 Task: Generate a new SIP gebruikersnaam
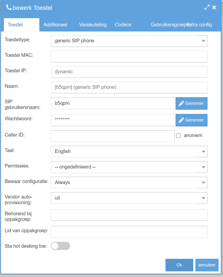pyautogui.click(x=191, y=103)
